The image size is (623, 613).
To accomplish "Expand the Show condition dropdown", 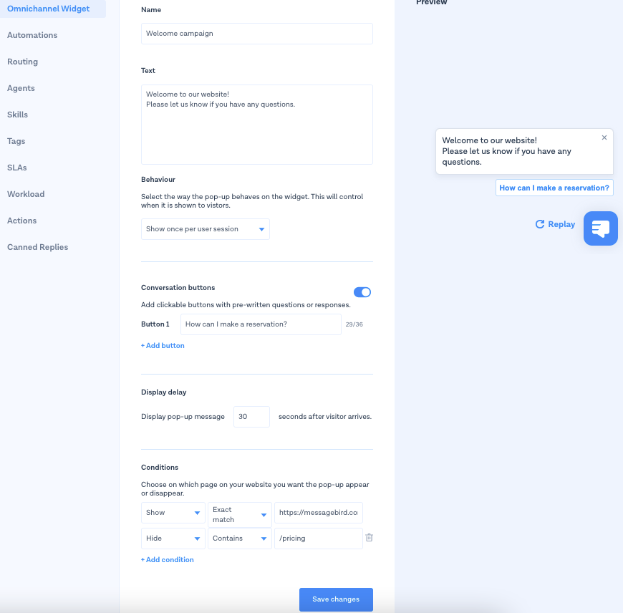I will tap(173, 513).
